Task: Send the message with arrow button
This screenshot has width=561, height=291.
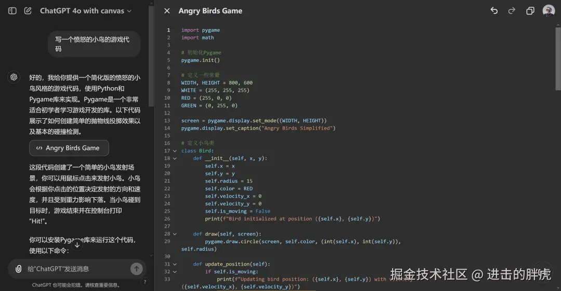Action: click(x=136, y=269)
